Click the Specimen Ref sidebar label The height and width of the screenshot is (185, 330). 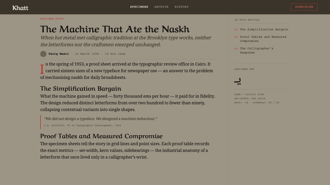pyautogui.click(x=244, y=69)
